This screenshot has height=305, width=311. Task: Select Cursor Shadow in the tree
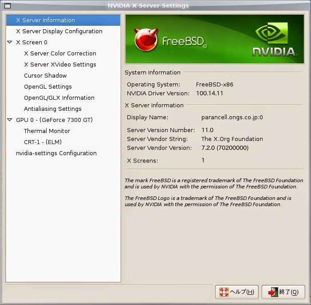coord(45,75)
